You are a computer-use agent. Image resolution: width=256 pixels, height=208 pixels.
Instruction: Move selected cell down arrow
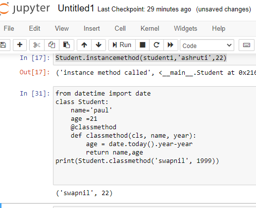point(99,45)
